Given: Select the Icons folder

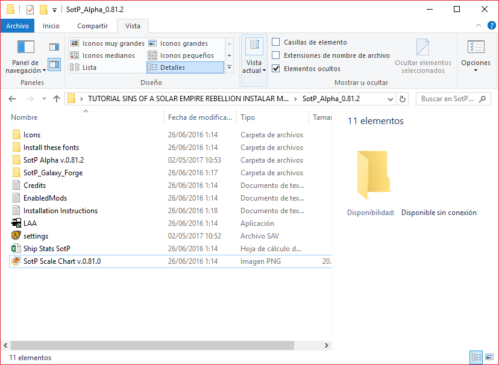Looking at the screenshot, I should (x=171, y=135).
